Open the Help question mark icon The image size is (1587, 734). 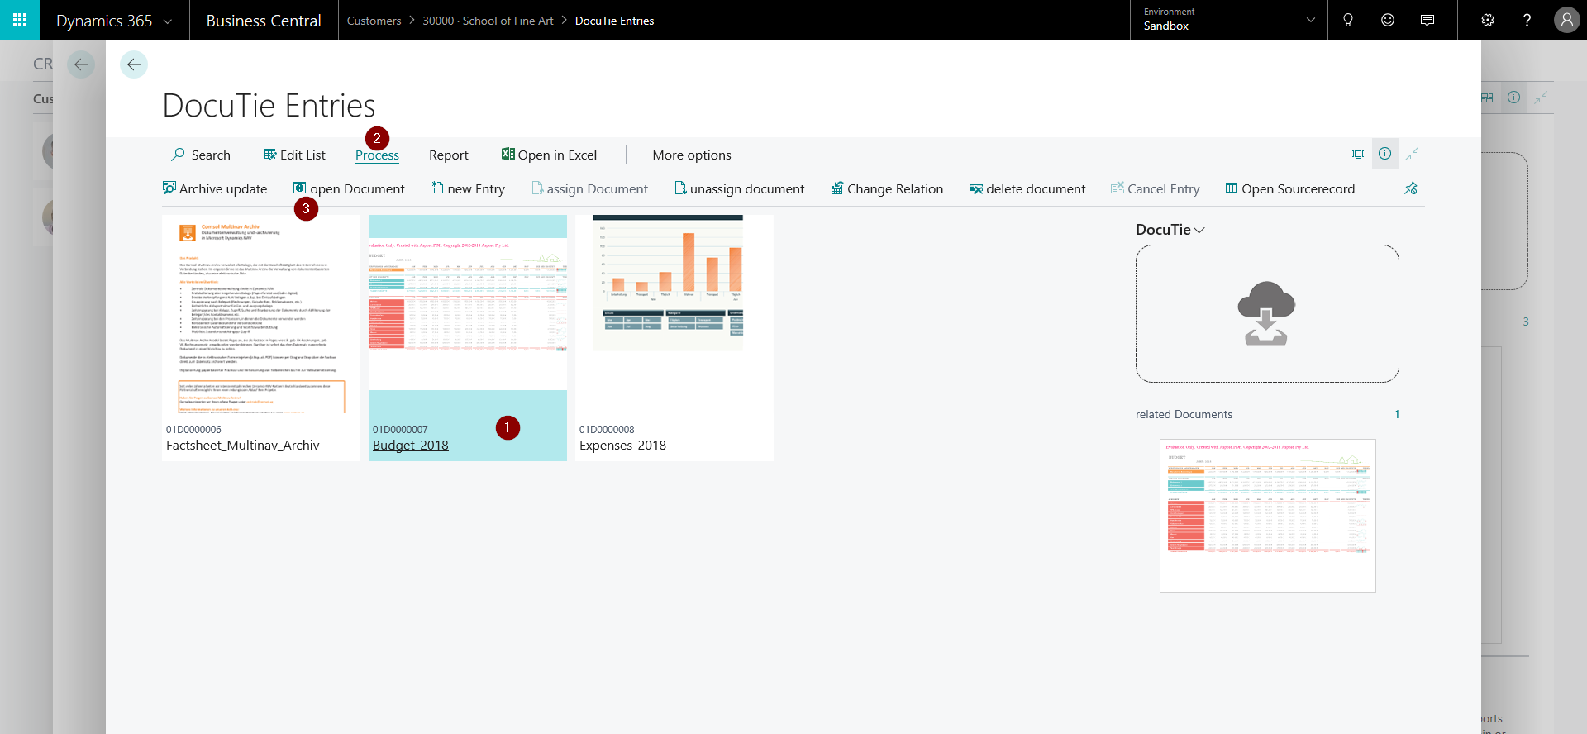point(1527,20)
